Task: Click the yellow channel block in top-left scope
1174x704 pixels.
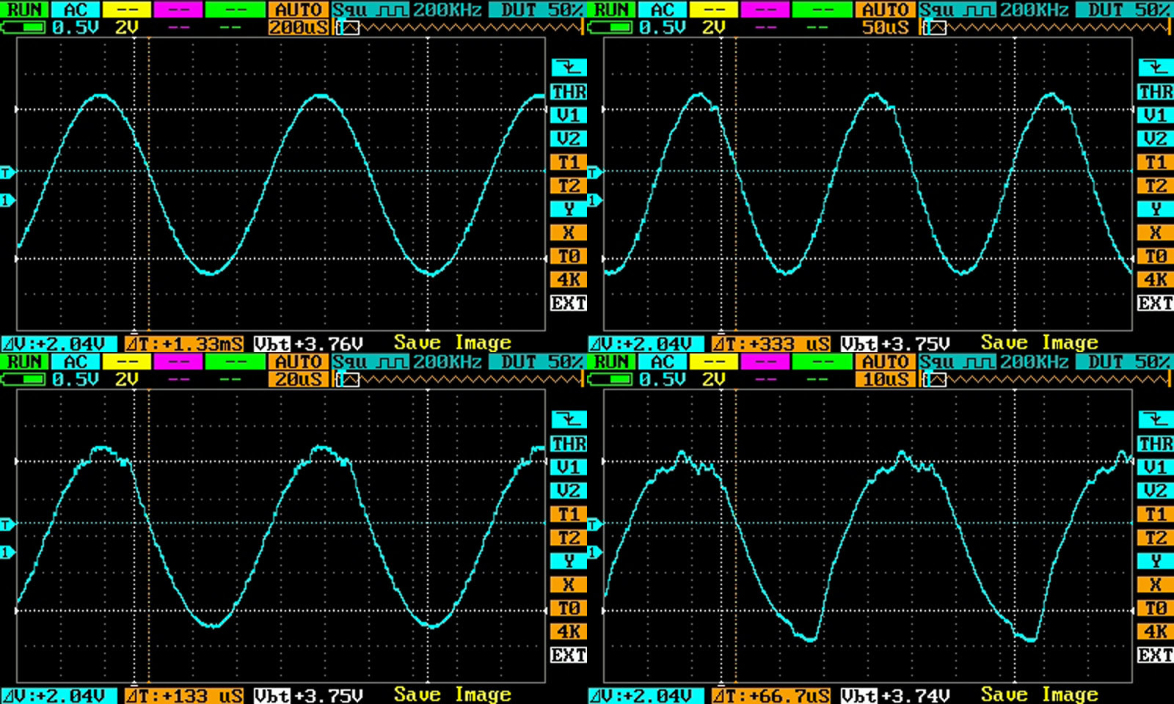Action: coord(127,10)
